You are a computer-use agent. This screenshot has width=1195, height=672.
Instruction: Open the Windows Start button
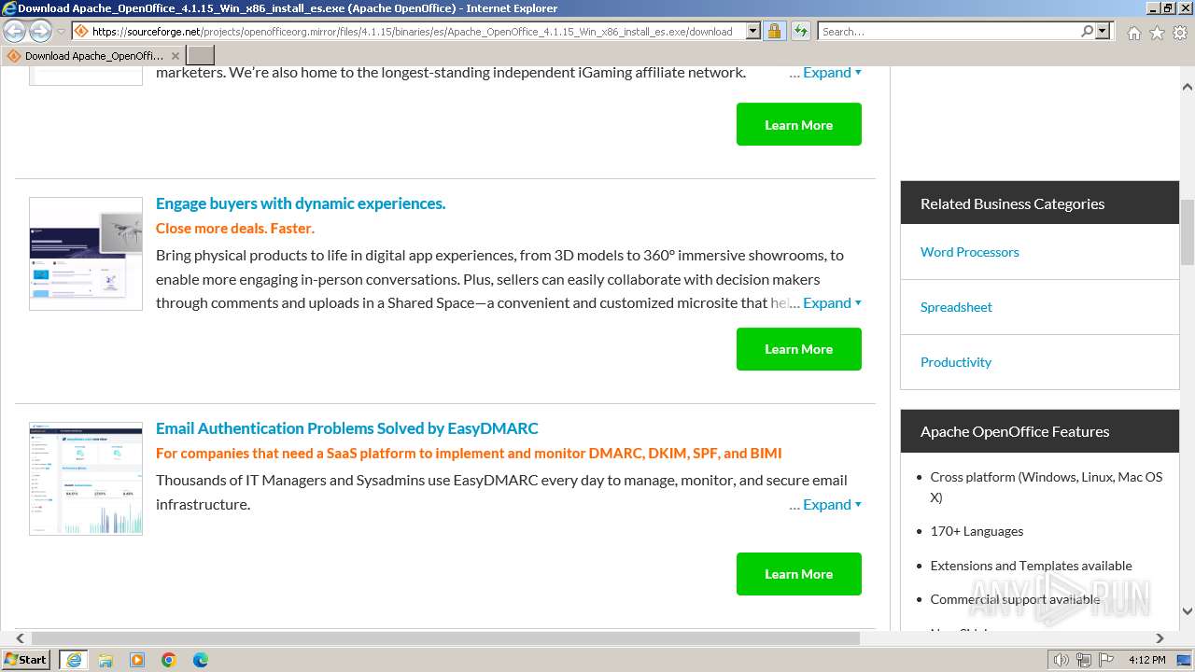click(x=25, y=660)
